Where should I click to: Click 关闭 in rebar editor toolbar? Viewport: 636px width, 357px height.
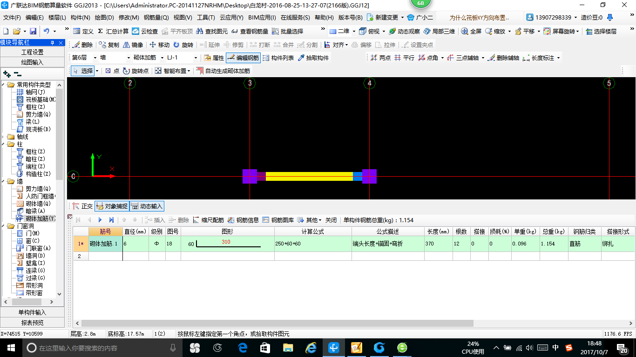[x=331, y=220]
